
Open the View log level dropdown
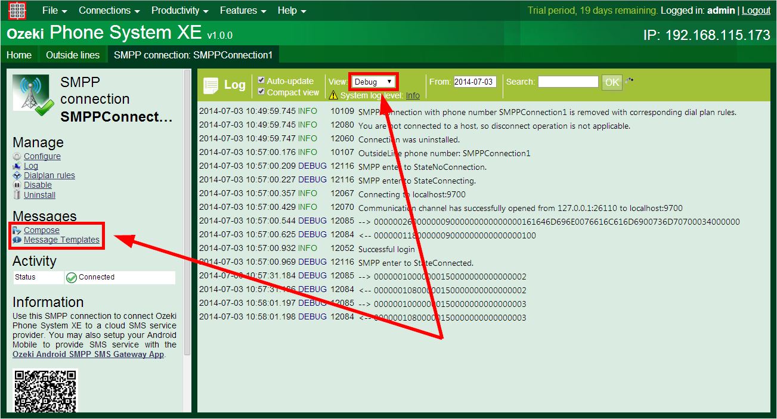373,82
